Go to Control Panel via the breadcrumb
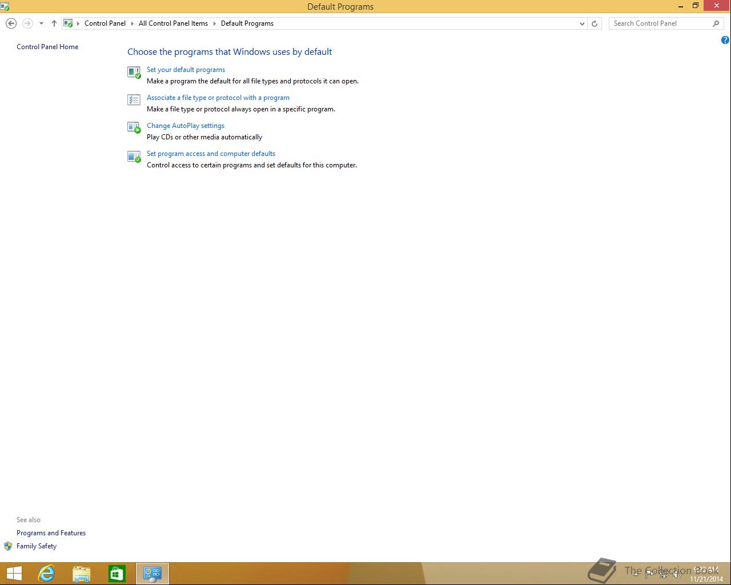This screenshot has height=585, width=731. tap(105, 23)
